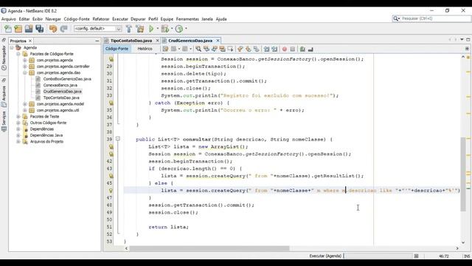
Task: Click the Previous Bookmark icon
Action: tap(240, 49)
